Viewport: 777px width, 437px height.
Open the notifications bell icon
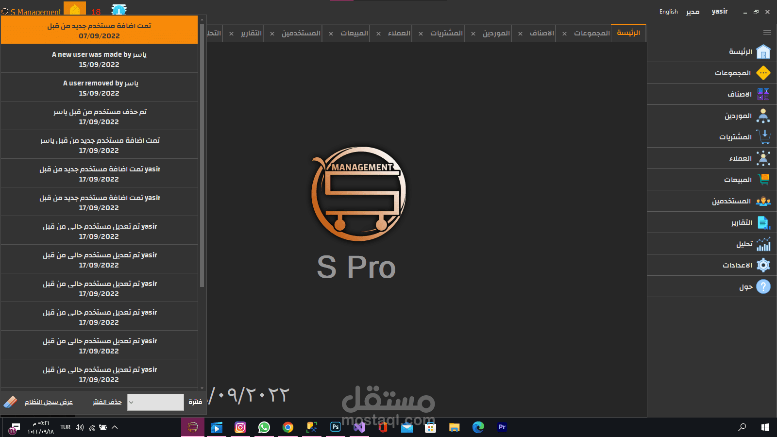[75, 9]
